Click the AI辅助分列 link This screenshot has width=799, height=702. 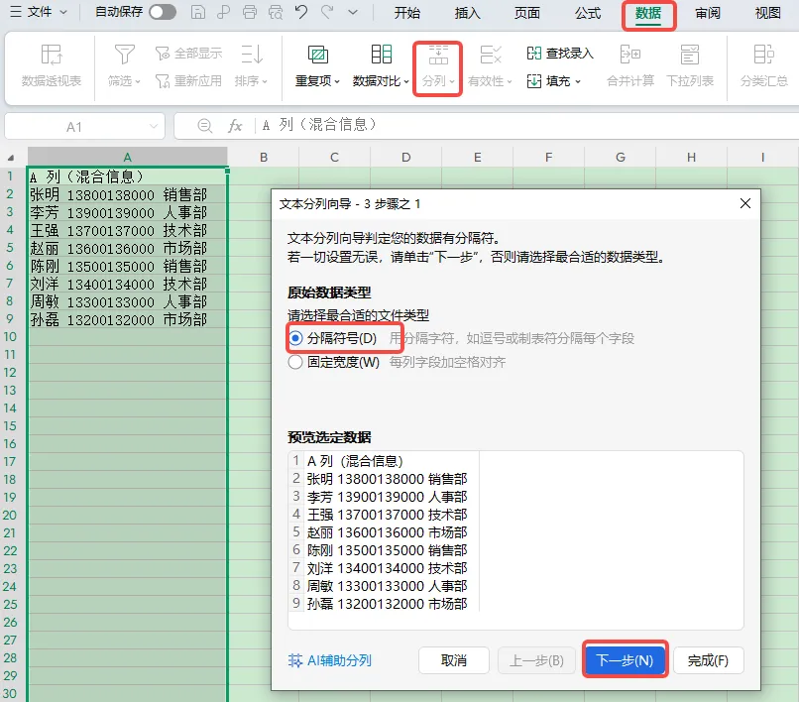point(330,660)
